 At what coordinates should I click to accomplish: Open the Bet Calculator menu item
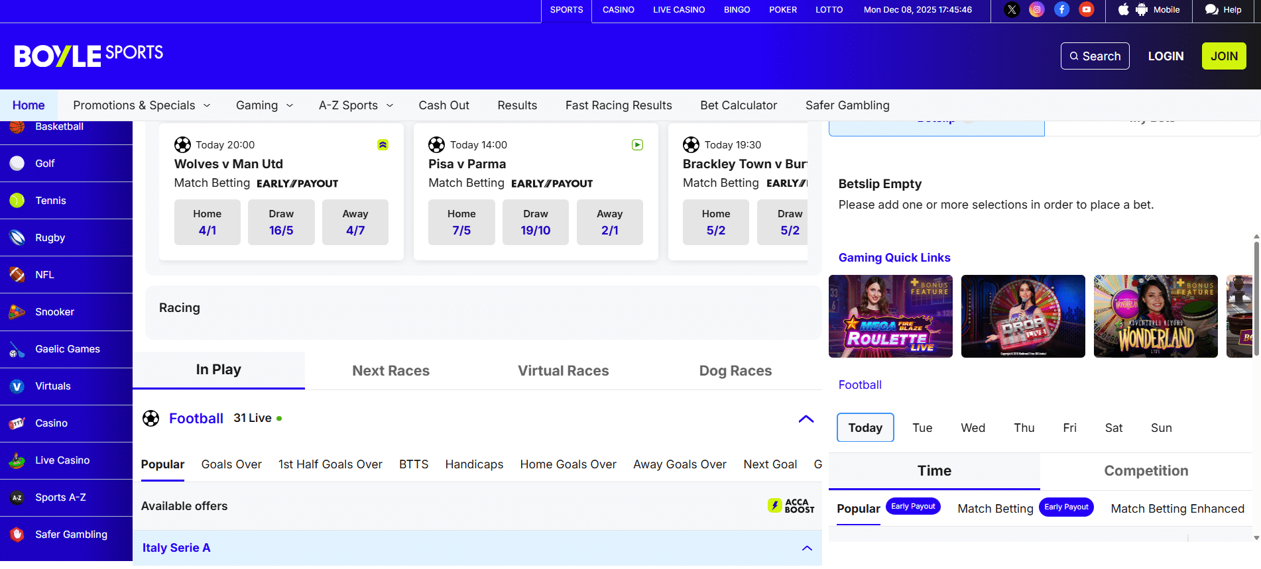point(739,105)
